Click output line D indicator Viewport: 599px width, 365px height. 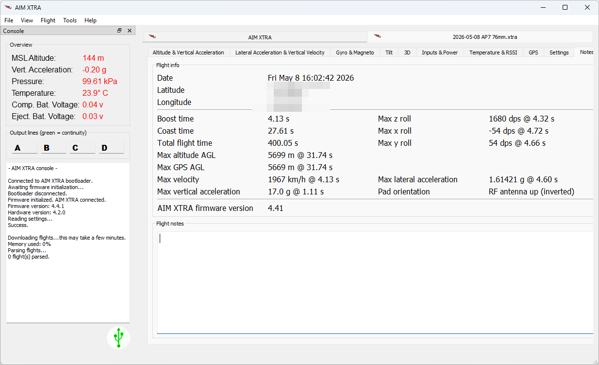pos(111,148)
